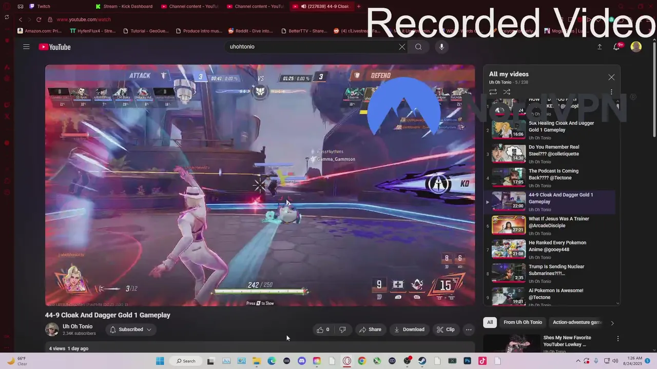Select Trump Is Sending Nuclear Submarines video
The width and height of the screenshot is (657, 369).
click(x=552, y=273)
